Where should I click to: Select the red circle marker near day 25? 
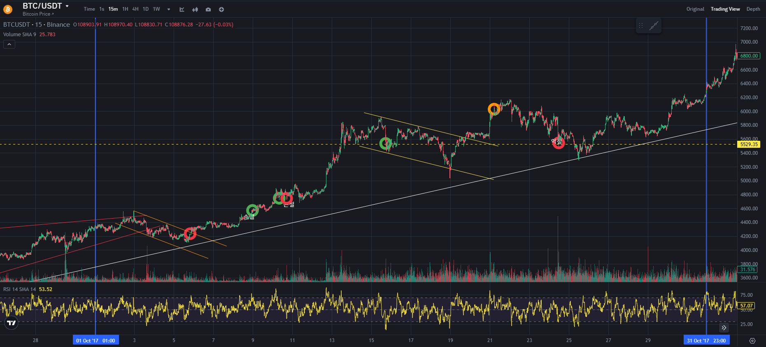558,143
